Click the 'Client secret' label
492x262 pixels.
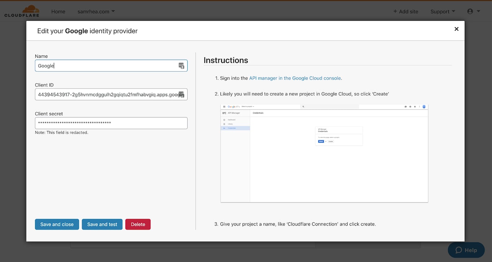[x=49, y=114]
